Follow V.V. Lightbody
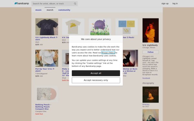 [x=151, y=52]
